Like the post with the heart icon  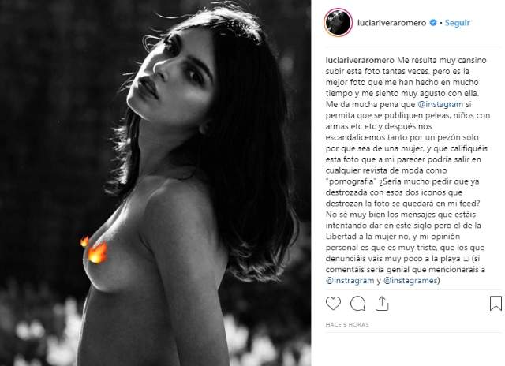(333, 303)
